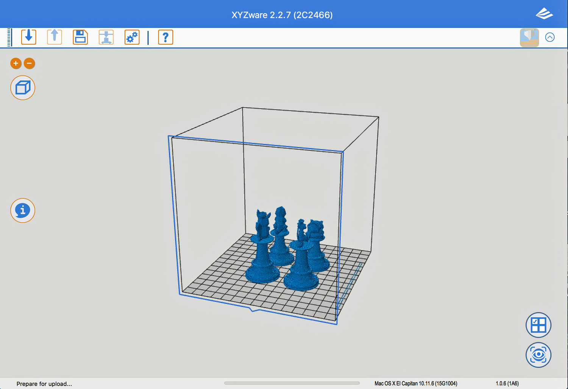The height and width of the screenshot is (389, 568).
Task: Click the orange info bubble icon
Action: [x=23, y=210]
